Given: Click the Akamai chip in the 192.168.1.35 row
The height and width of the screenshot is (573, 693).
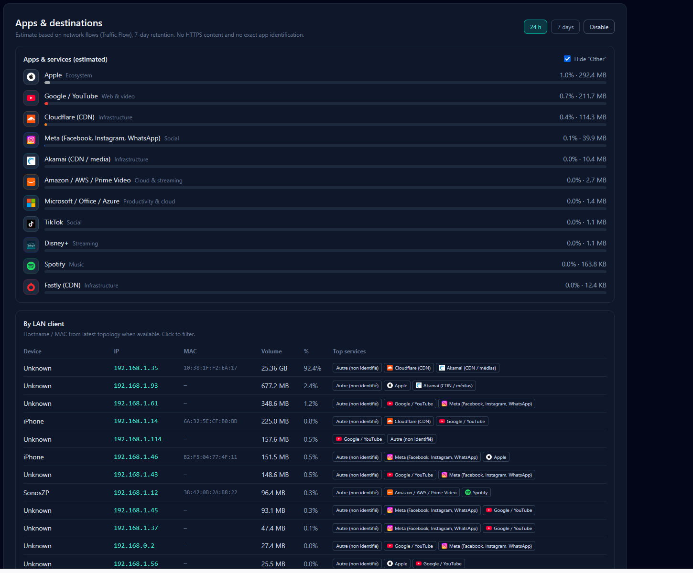Looking at the screenshot, I should (467, 368).
